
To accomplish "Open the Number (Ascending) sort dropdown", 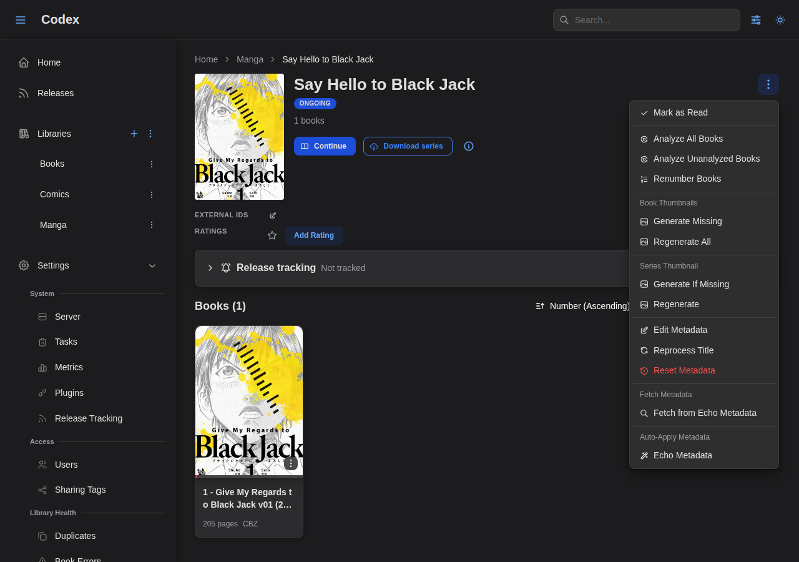I will (x=582, y=306).
